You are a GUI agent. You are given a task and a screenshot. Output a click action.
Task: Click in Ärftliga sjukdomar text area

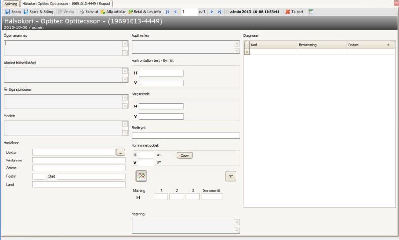64,102
